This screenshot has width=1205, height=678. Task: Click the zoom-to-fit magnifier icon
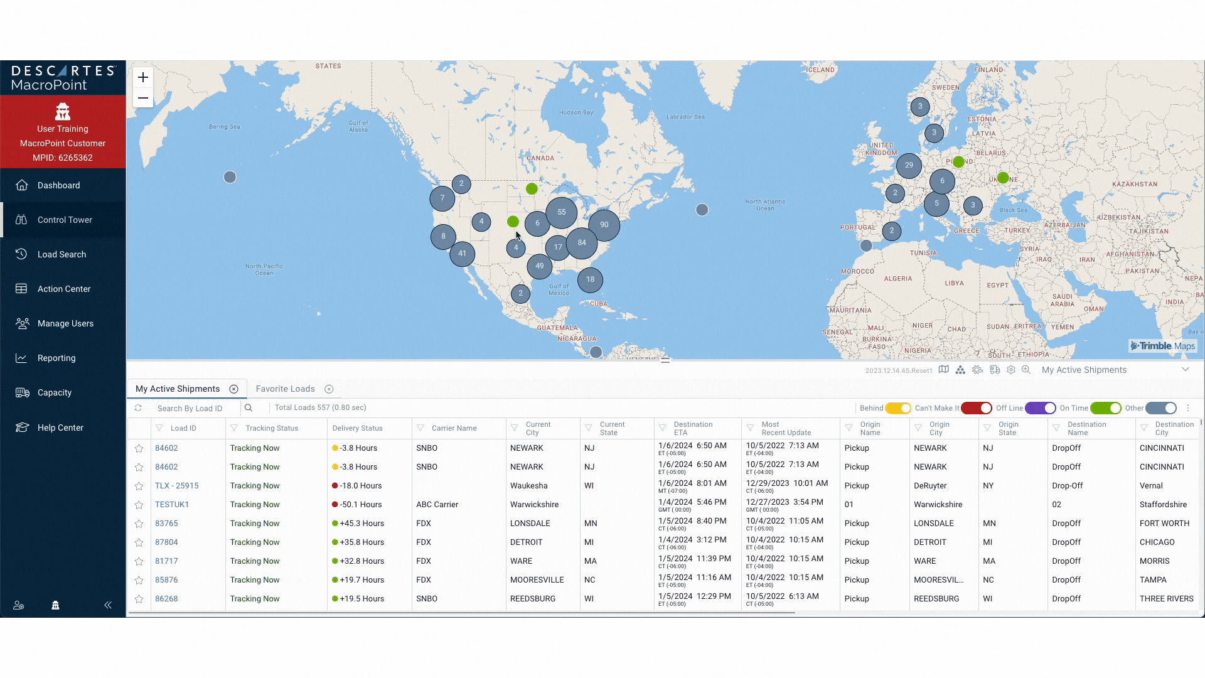click(x=1026, y=370)
